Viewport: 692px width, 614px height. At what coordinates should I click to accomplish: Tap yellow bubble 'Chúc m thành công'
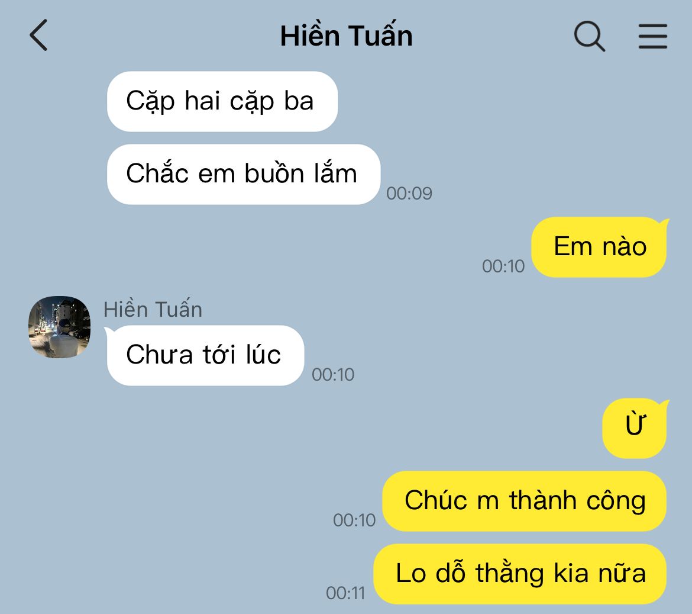(524, 501)
